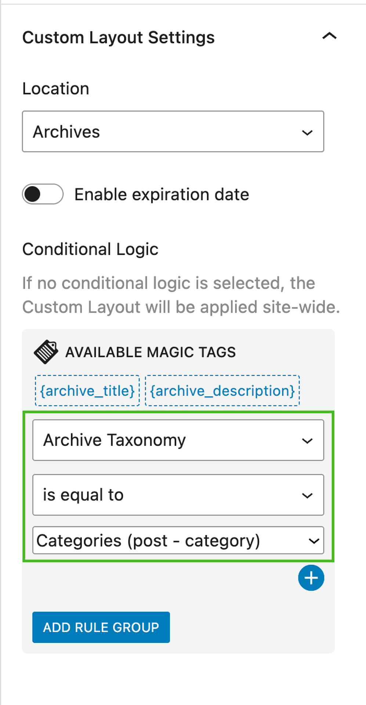366x705 pixels.
Task: Click the "Enable expiration date" label text
Action: [x=162, y=195]
